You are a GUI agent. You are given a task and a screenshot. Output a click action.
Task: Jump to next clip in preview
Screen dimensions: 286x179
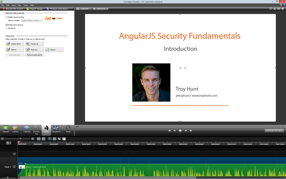click(x=191, y=130)
